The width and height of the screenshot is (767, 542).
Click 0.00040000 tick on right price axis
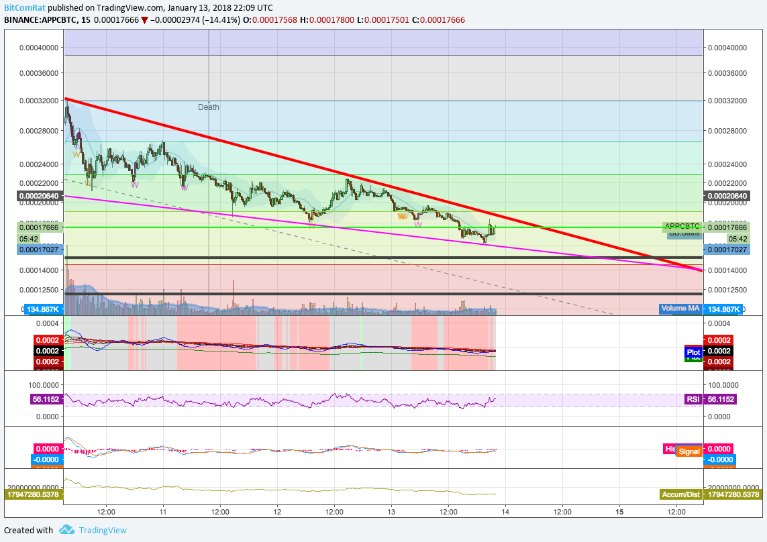point(727,48)
